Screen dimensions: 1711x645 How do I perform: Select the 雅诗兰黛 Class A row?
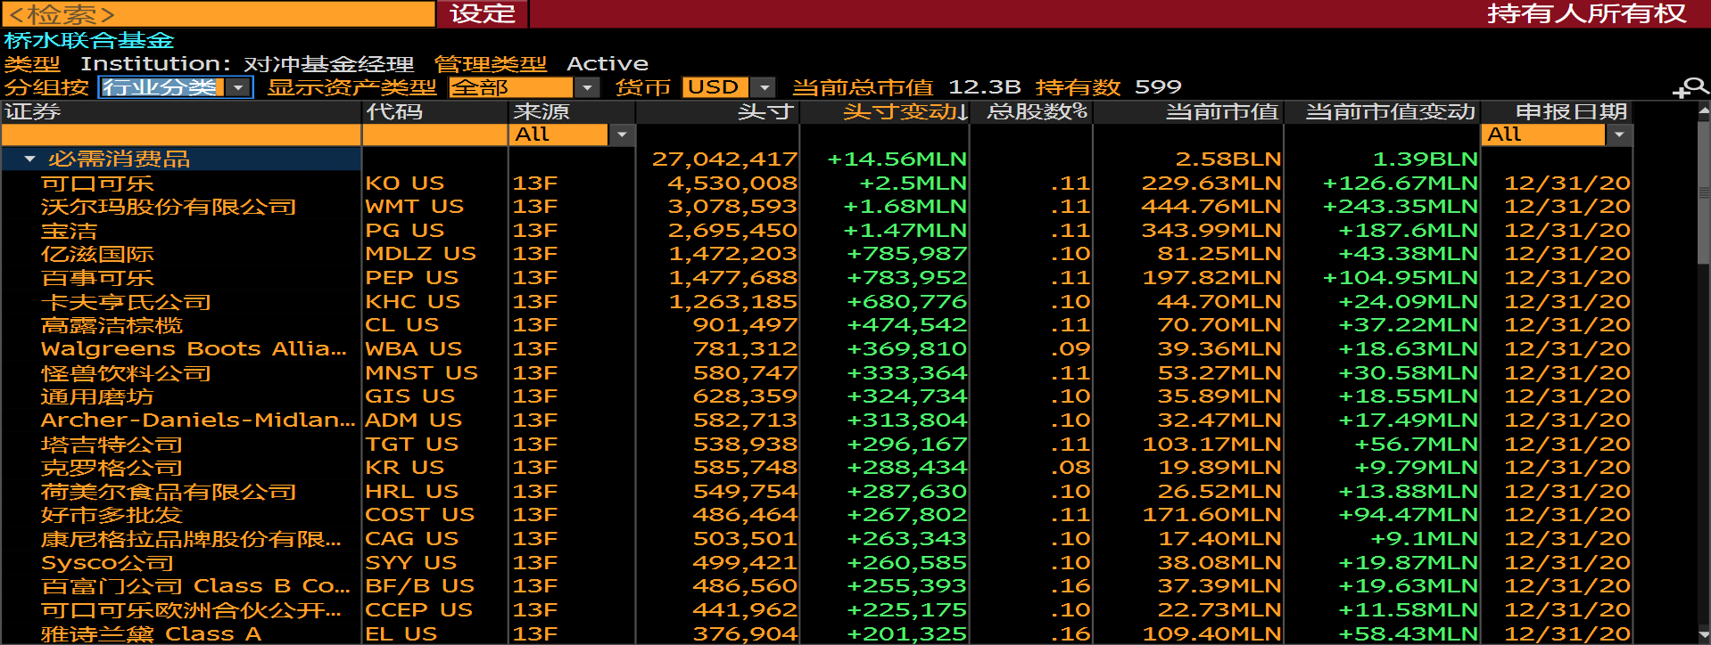[x=816, y=633]
